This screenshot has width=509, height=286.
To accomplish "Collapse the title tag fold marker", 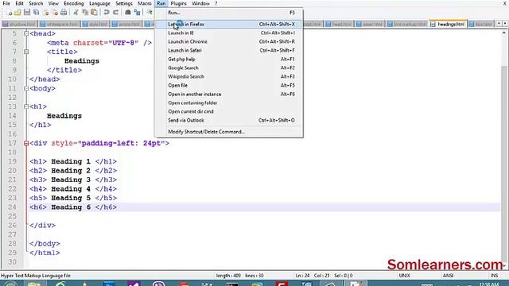I will [x=26, y=52].
